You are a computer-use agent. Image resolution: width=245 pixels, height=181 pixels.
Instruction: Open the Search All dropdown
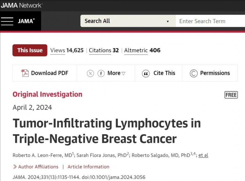tap(128, 21)
